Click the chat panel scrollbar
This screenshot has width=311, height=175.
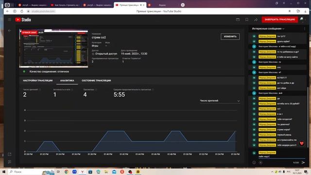tap(308, 117)
